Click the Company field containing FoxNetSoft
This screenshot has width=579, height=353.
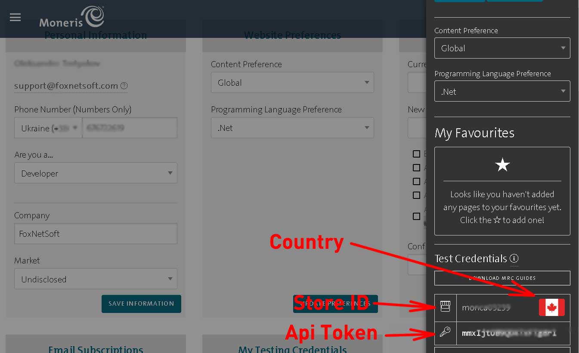click(96, 234)
